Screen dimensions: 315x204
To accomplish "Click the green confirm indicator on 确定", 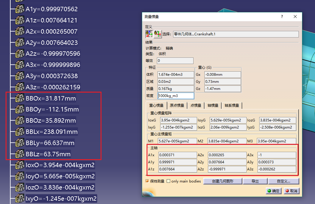I will 269,191.
